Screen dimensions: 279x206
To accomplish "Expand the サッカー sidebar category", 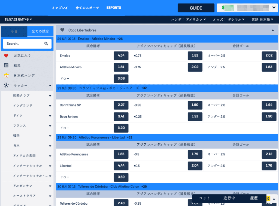I will [50, 86].
